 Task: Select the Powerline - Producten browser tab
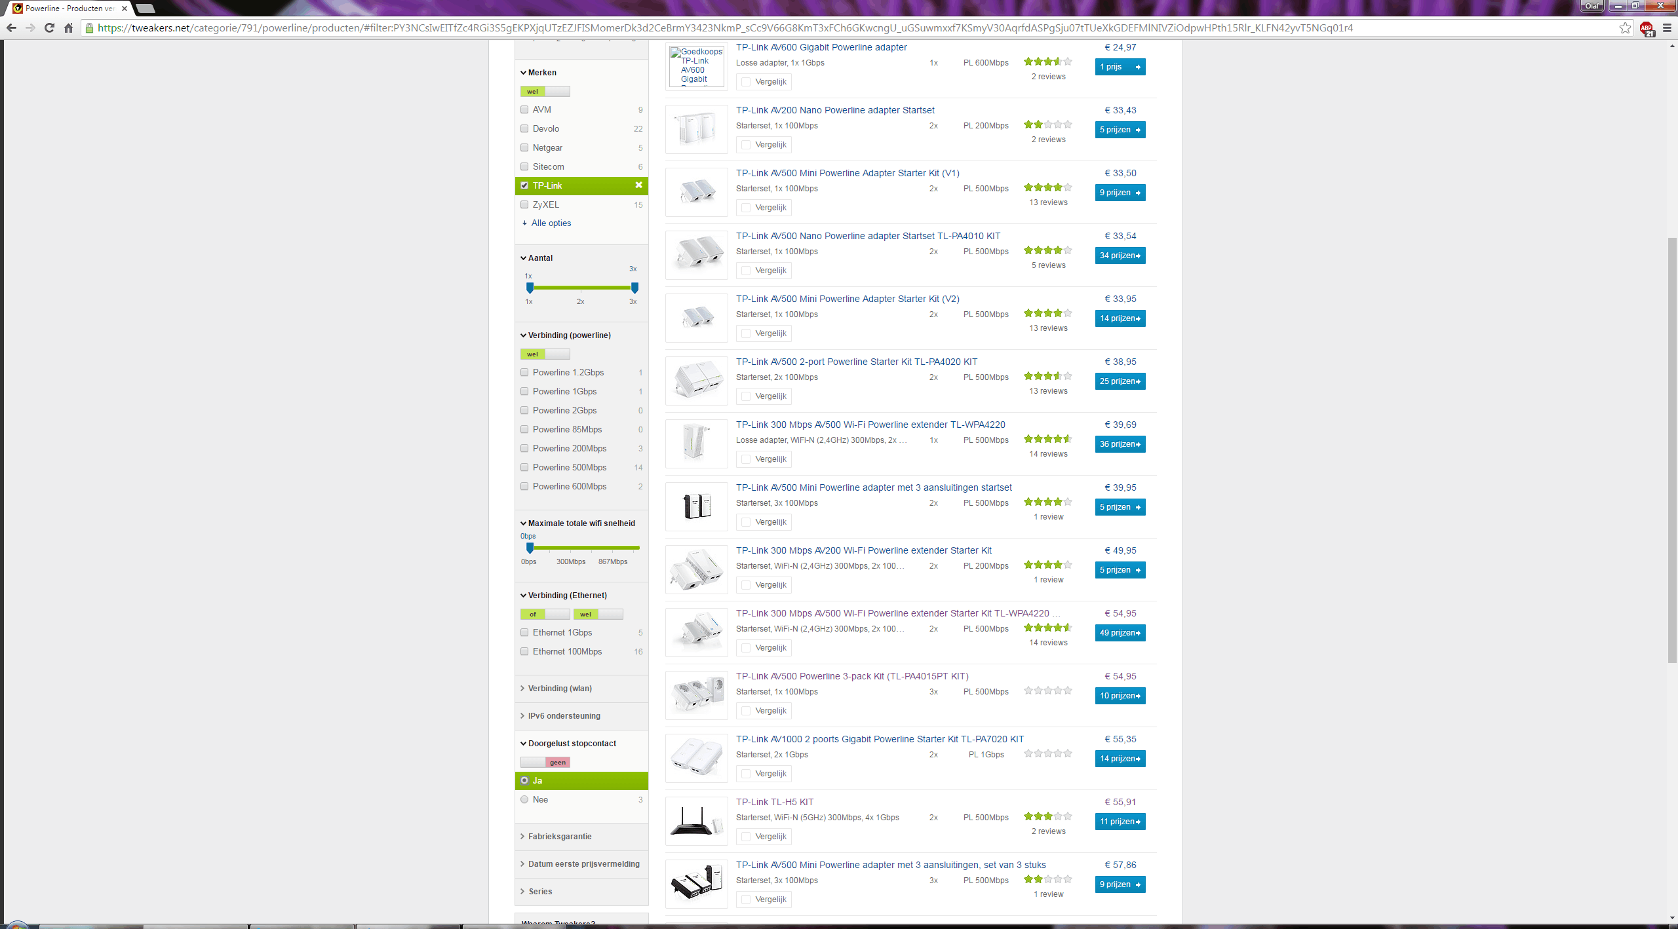(70, 9)
